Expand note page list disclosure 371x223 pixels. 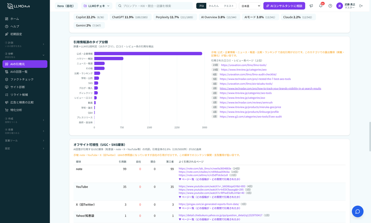click(x=209, y=179)
